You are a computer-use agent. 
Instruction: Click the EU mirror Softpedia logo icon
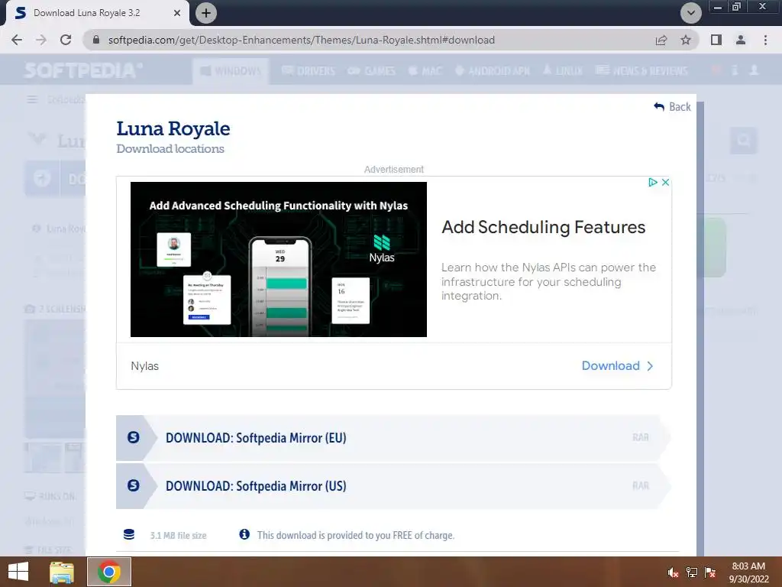pyautogui.click(x=133, y=438)
